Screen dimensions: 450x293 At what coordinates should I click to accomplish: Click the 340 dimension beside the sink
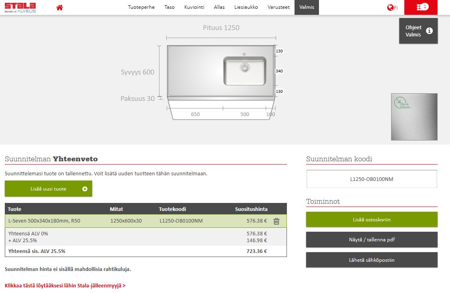279,71
